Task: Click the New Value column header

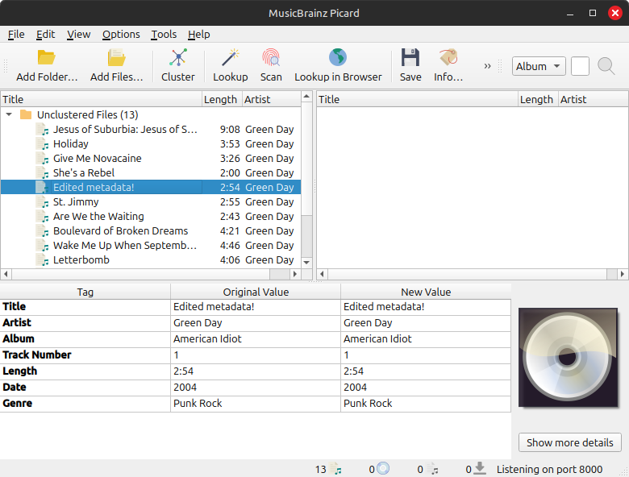Action: (x=426, y=292)
